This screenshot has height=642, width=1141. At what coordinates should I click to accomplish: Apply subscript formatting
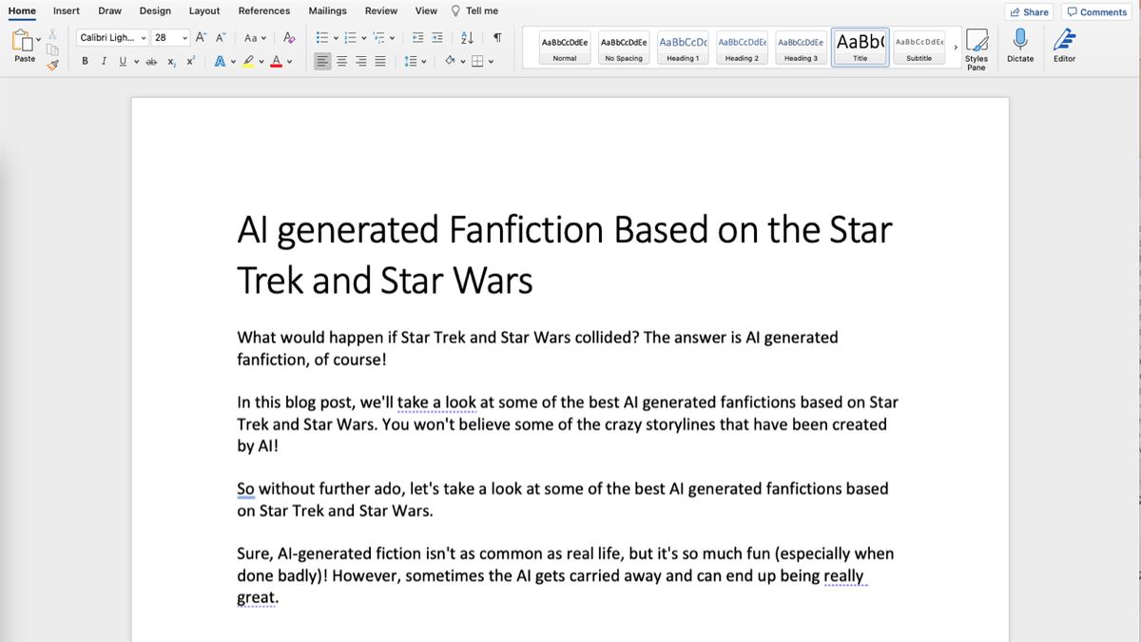click(x=171, y=61)
